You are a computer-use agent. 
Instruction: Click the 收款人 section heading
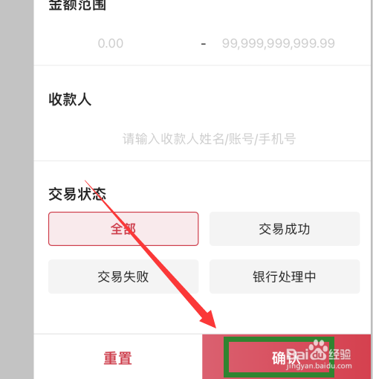click(x=70, y=100)
